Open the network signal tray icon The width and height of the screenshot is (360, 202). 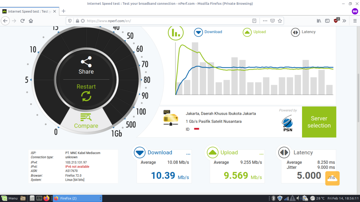(x=286, y=198)
